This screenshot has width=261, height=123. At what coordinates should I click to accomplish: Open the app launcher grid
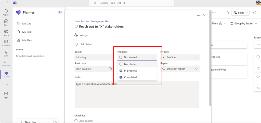click(x=6, y=3)
